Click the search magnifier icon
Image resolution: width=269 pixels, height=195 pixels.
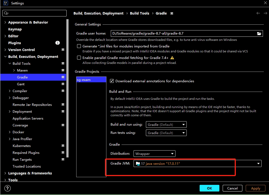[x=6, y=13]
